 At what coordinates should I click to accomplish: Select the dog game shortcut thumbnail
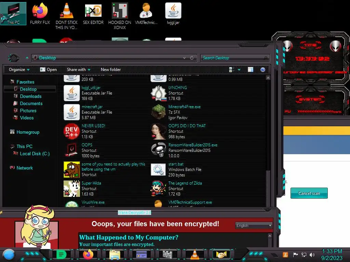click(72, 170)
